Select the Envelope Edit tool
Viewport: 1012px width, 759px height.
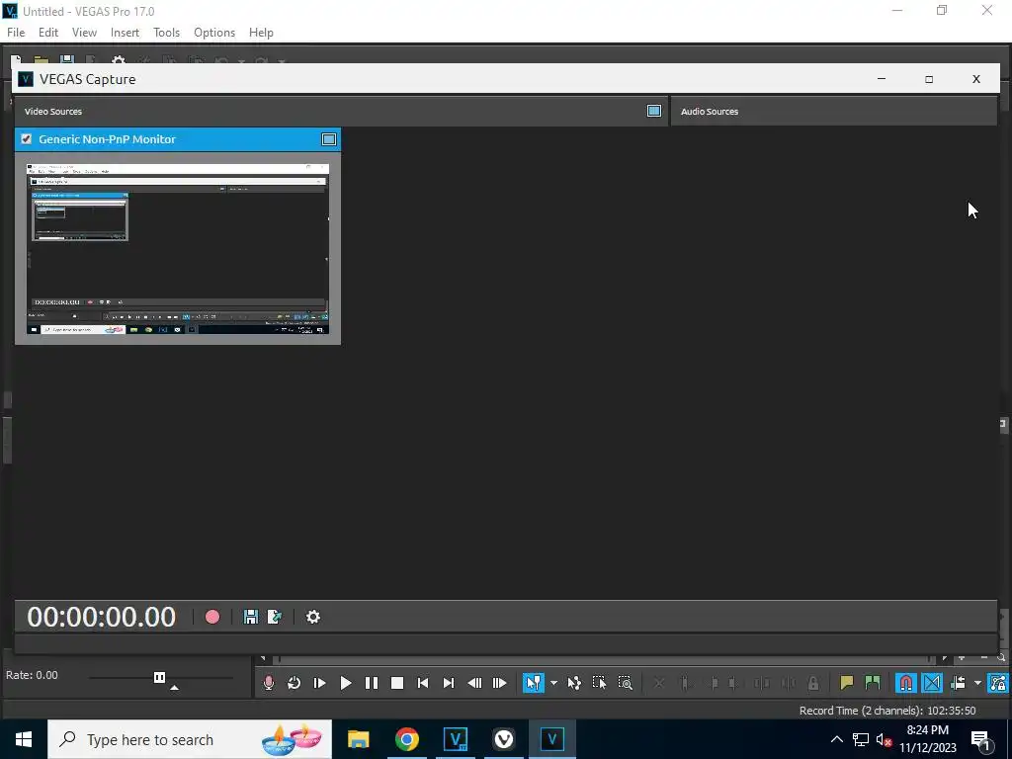pos(574,683)
